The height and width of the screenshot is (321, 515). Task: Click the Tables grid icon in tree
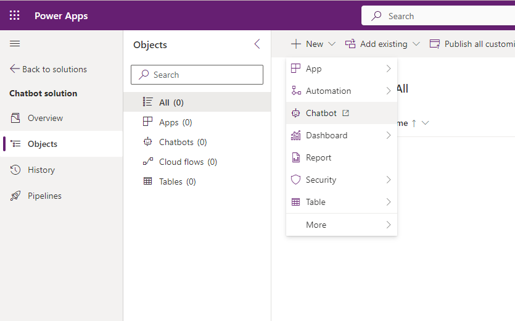pos(148,181)
